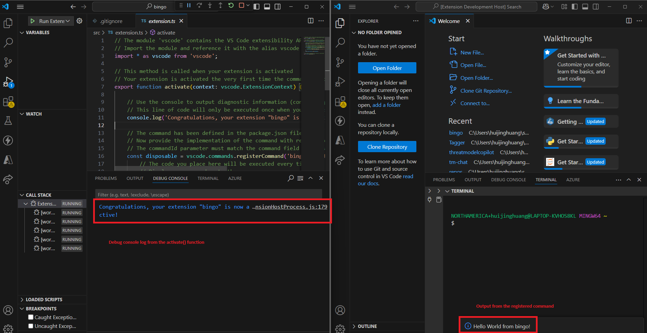647x333 pixels.
Task: Collapse the CALL STACK section
Action: click(22, 195)
